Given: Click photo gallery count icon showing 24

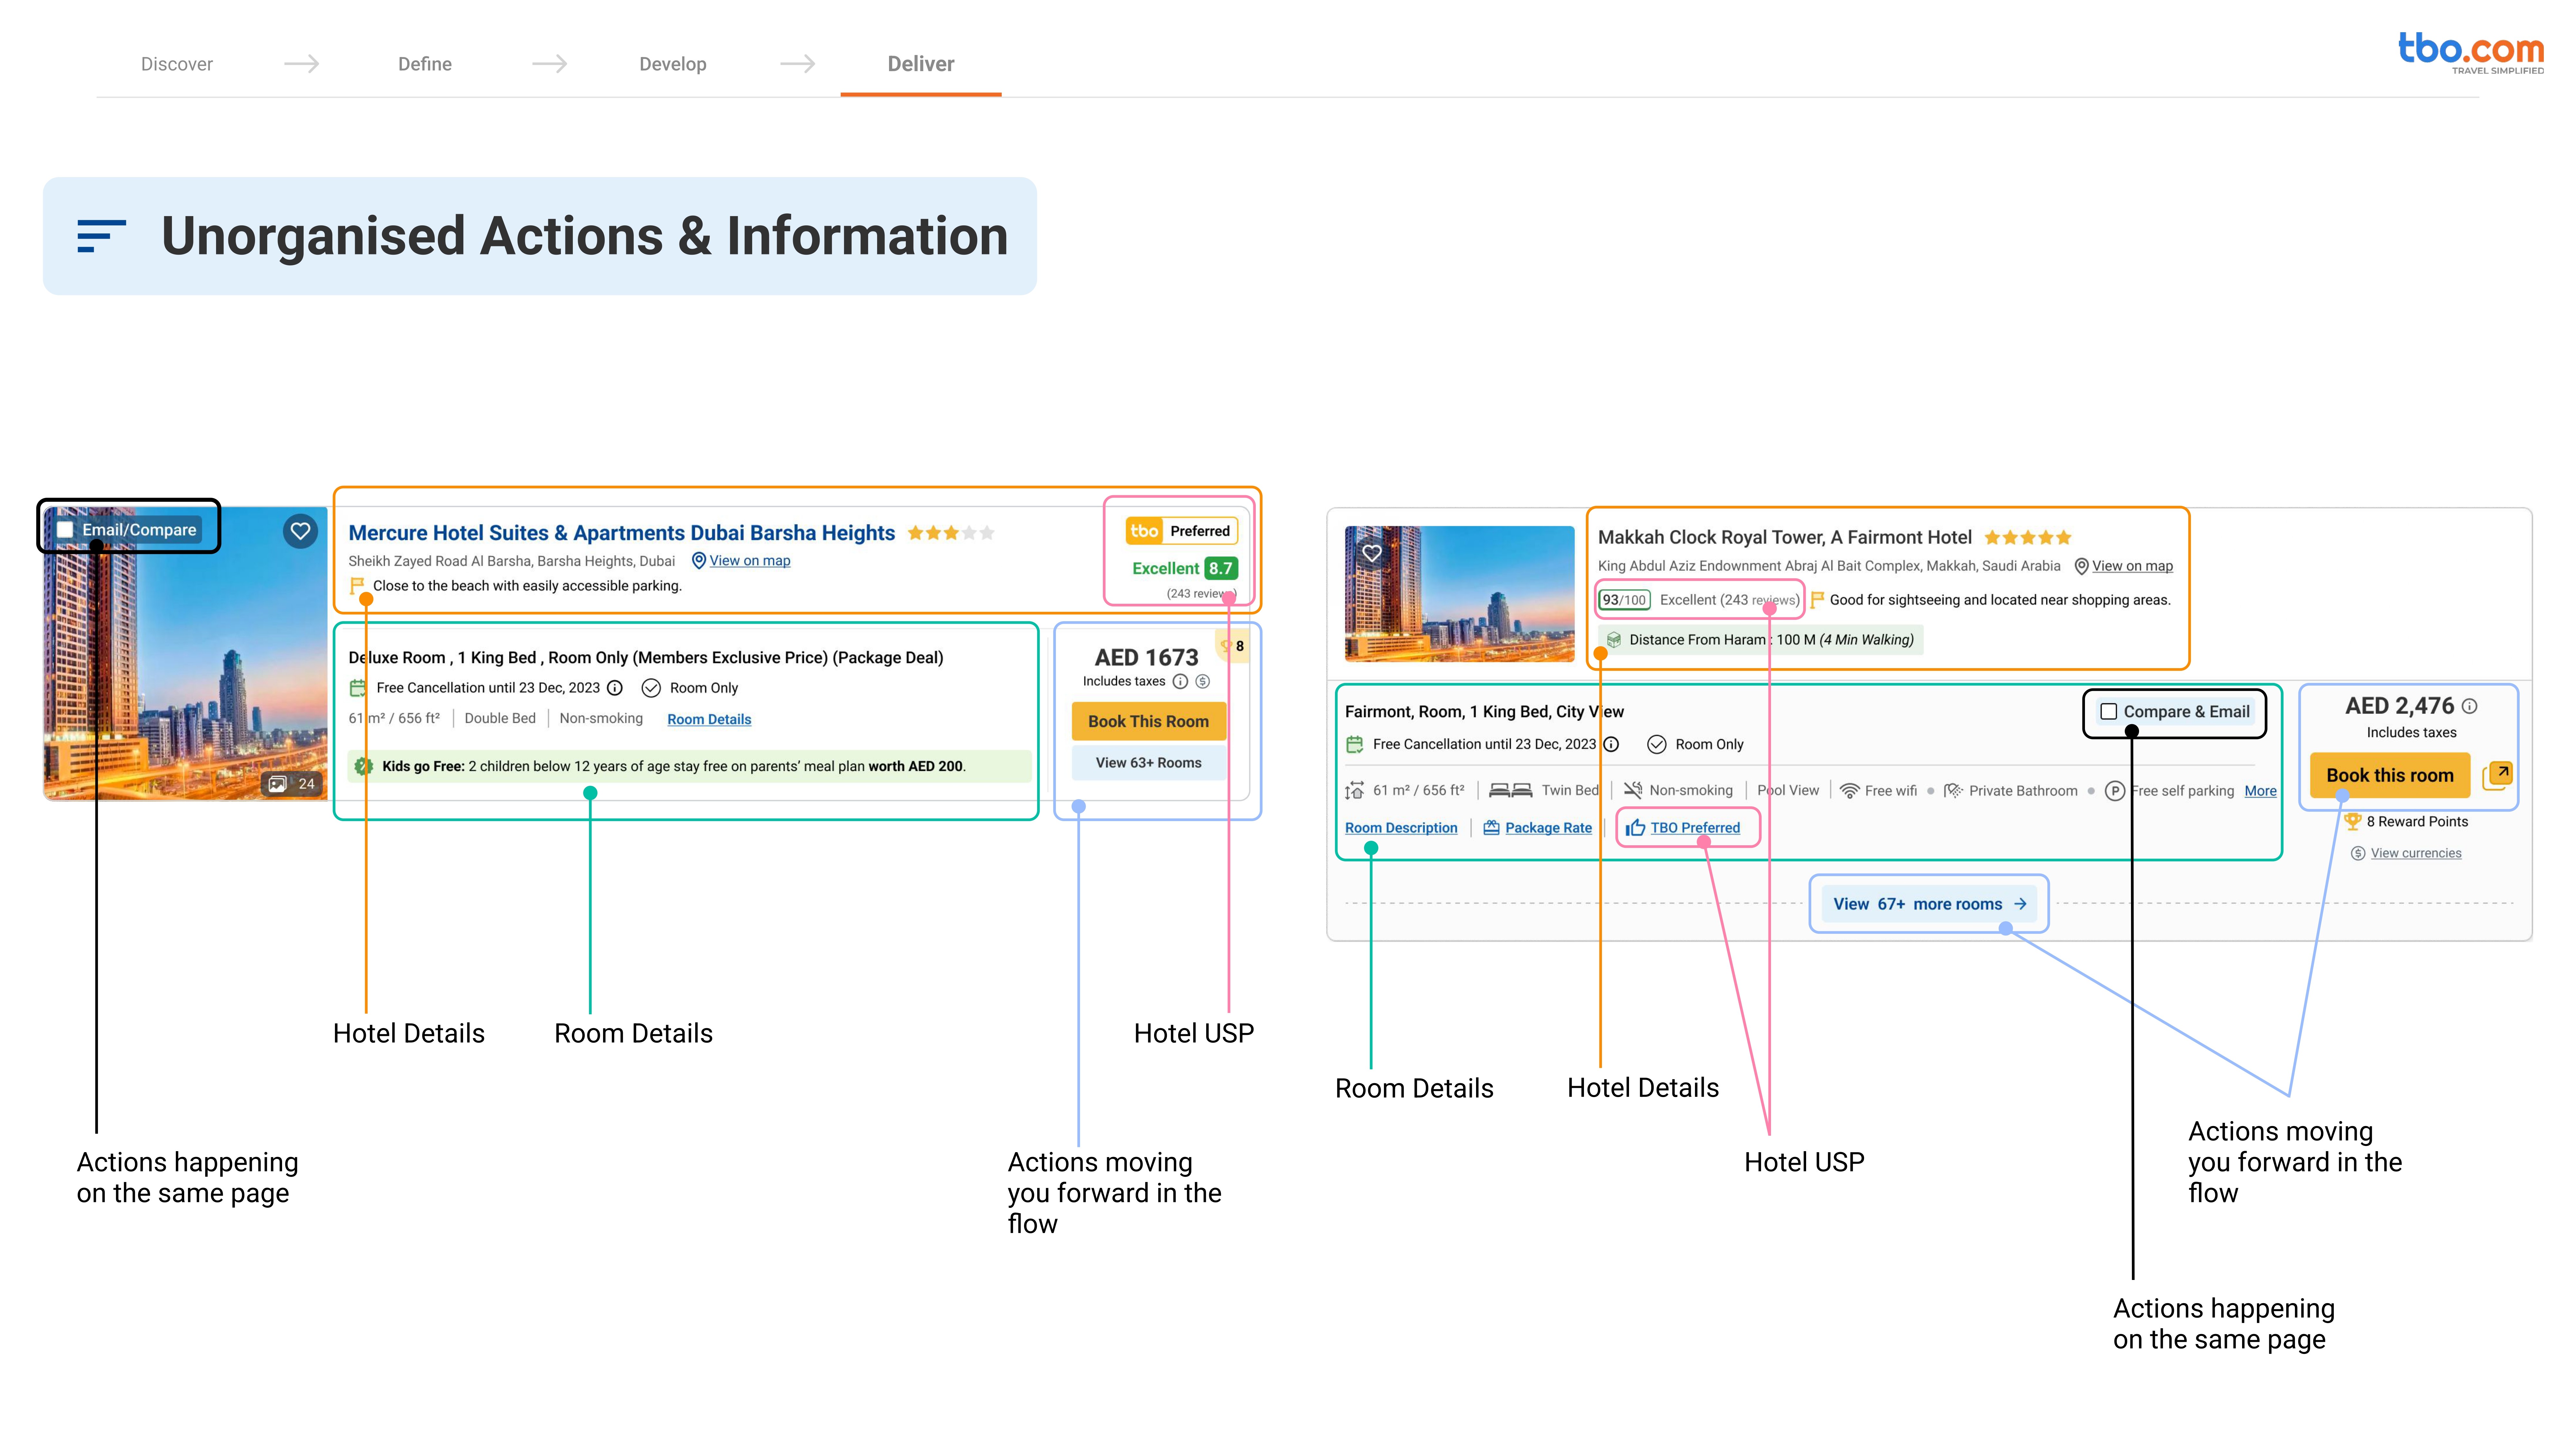Looking at the screenshot, I should (278, 784).
